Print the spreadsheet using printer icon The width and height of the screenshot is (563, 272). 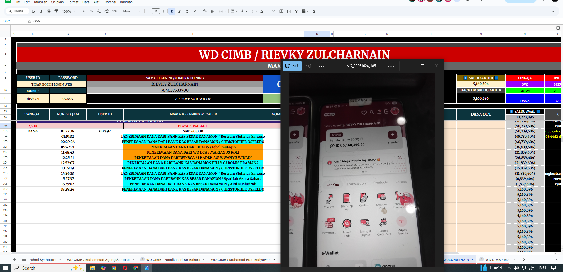(48, 11)
